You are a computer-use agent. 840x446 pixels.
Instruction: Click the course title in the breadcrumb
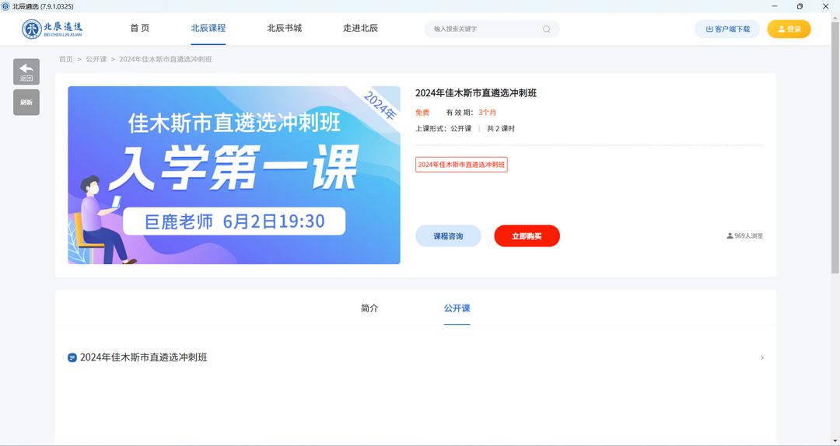166,59
